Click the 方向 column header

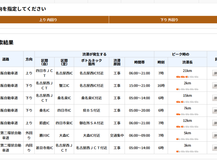pyautogui.click(x=29, y=59)
